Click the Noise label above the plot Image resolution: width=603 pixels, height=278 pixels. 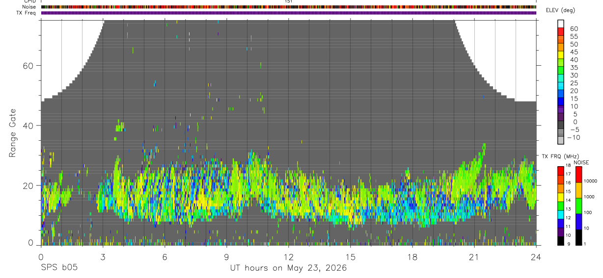coord(29,7)
